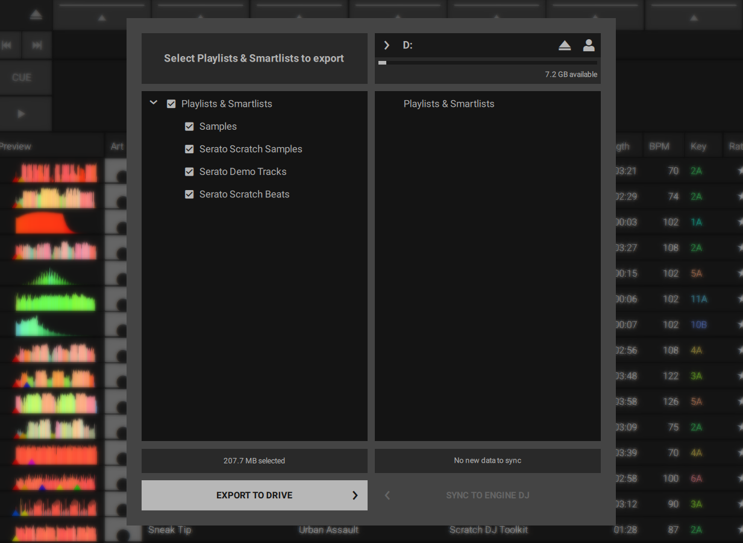
Task: Click the D: drive storage usage bar
Action: (487, 63)
